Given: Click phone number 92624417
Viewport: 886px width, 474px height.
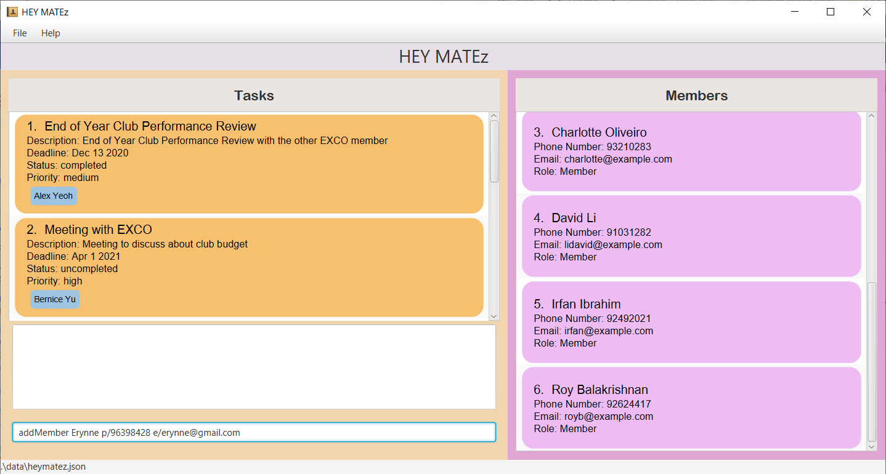Looking at the screenshot, I should pos(628,404).
